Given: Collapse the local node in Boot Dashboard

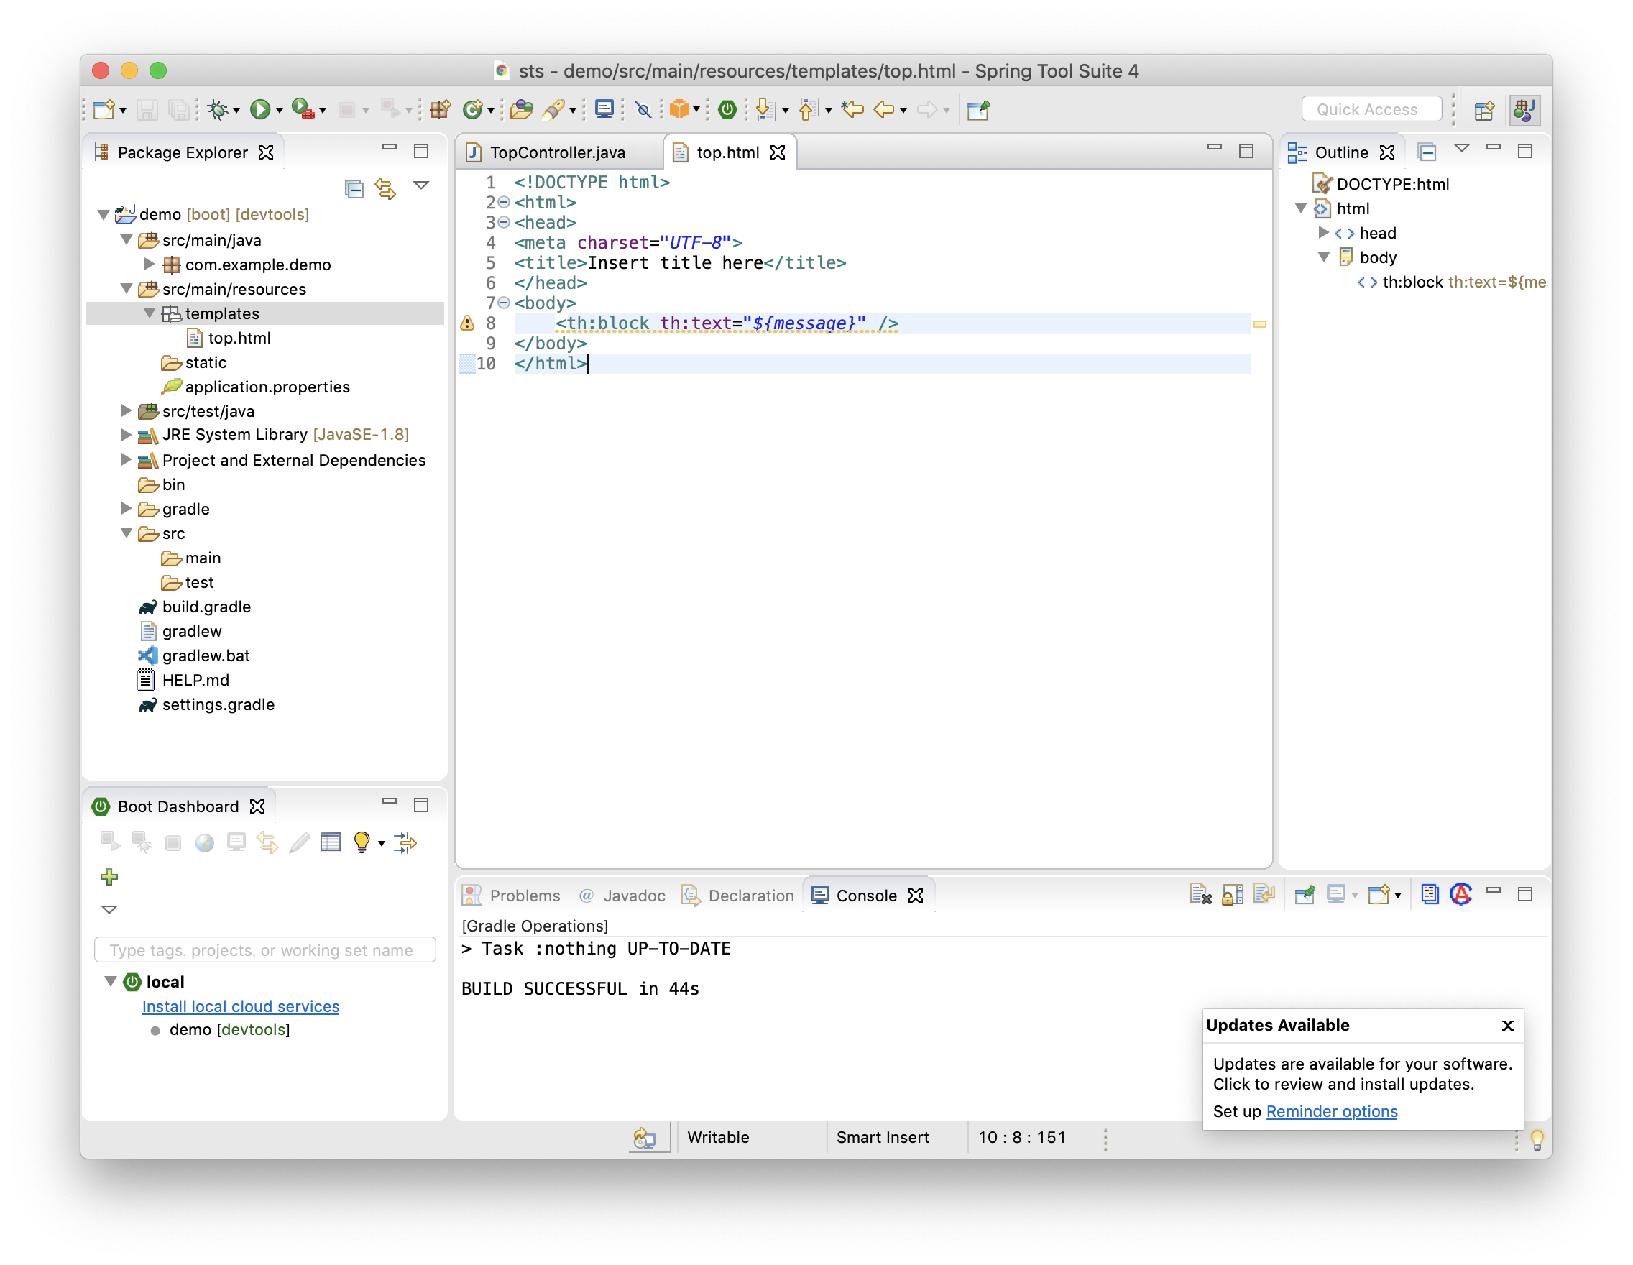Looking at the screenshot, I should (x=110, y=981).
